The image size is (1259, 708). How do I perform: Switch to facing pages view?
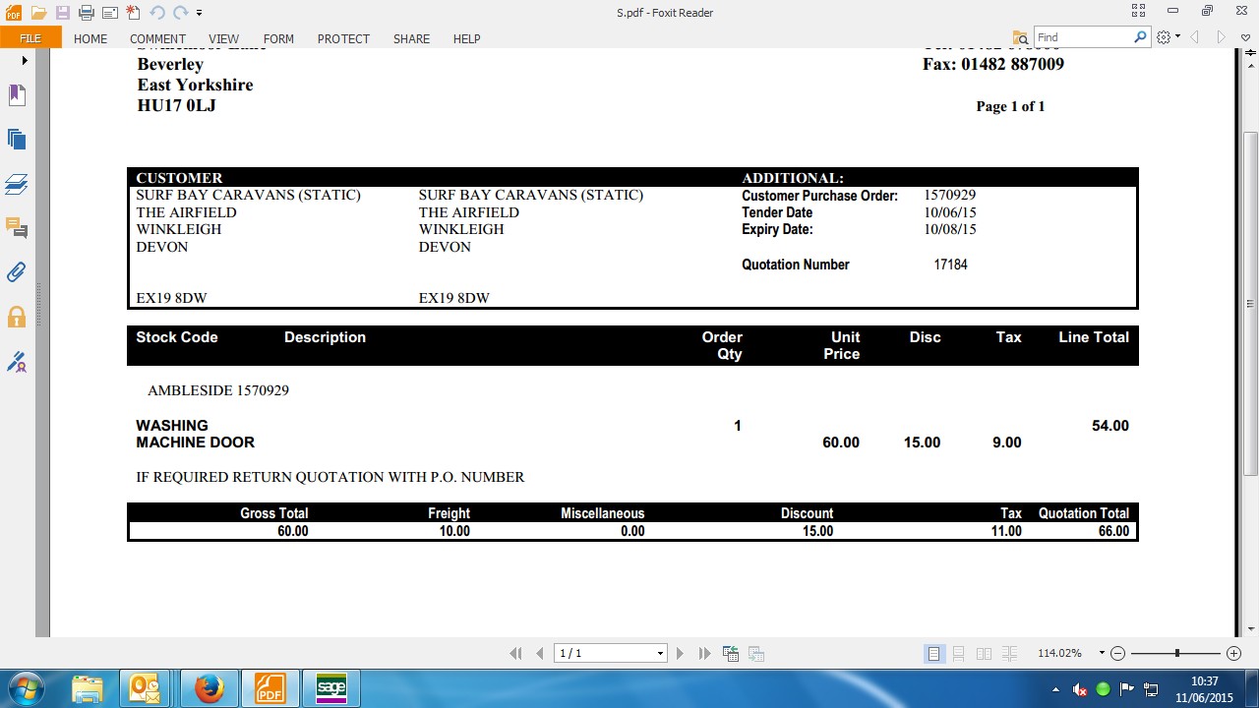click(984, 654)
